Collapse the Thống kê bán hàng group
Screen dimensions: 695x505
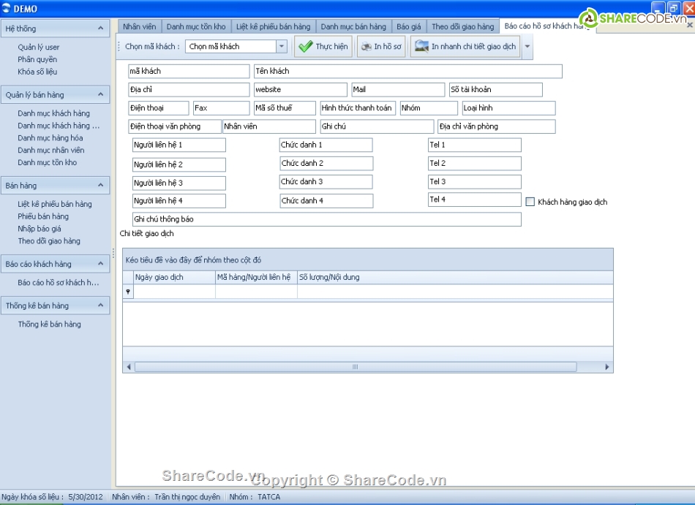tap(101, 305)
